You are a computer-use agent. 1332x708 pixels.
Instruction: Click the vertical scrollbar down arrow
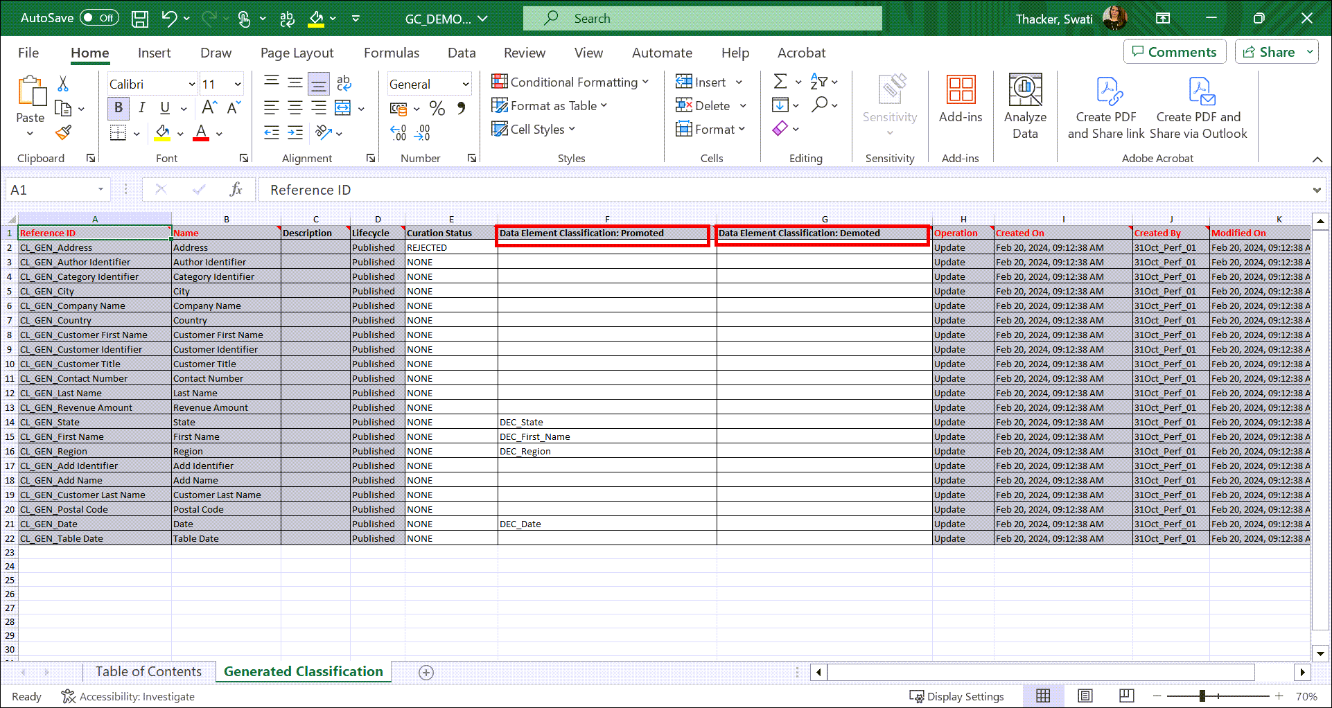[x=1320, y=653]
